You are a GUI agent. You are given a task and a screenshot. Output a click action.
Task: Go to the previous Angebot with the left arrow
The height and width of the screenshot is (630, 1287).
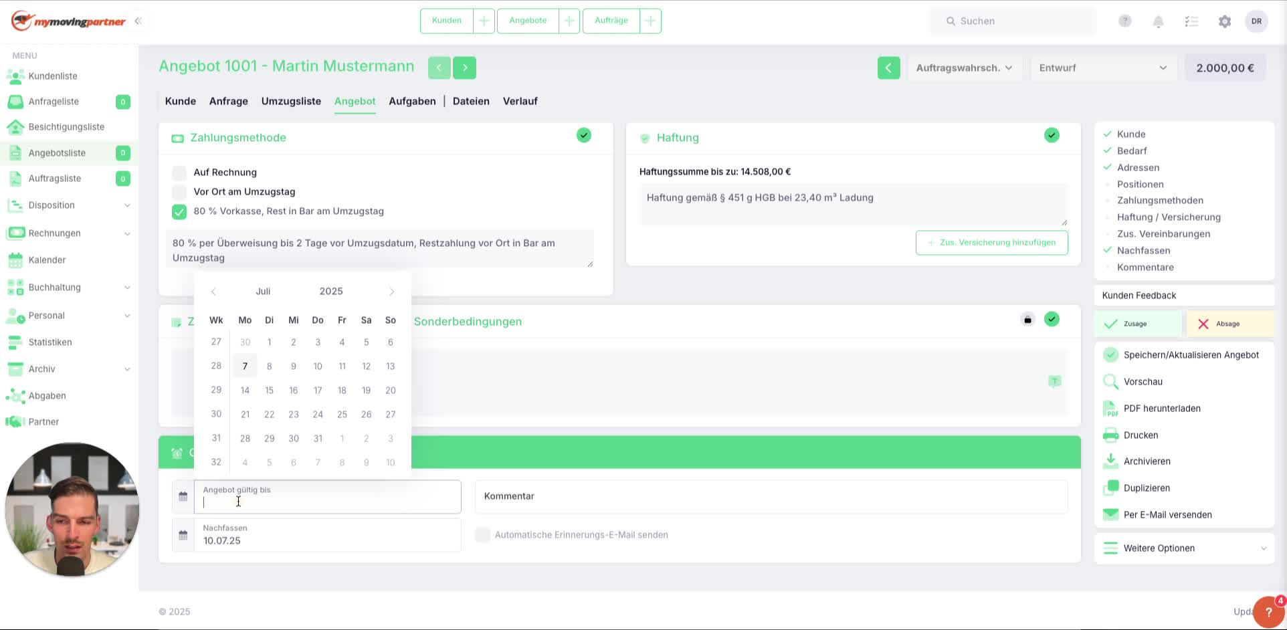439,68
